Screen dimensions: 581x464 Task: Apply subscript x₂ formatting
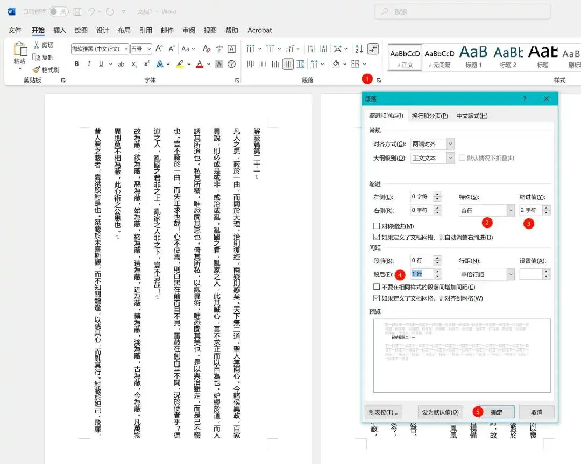point(134,64)
